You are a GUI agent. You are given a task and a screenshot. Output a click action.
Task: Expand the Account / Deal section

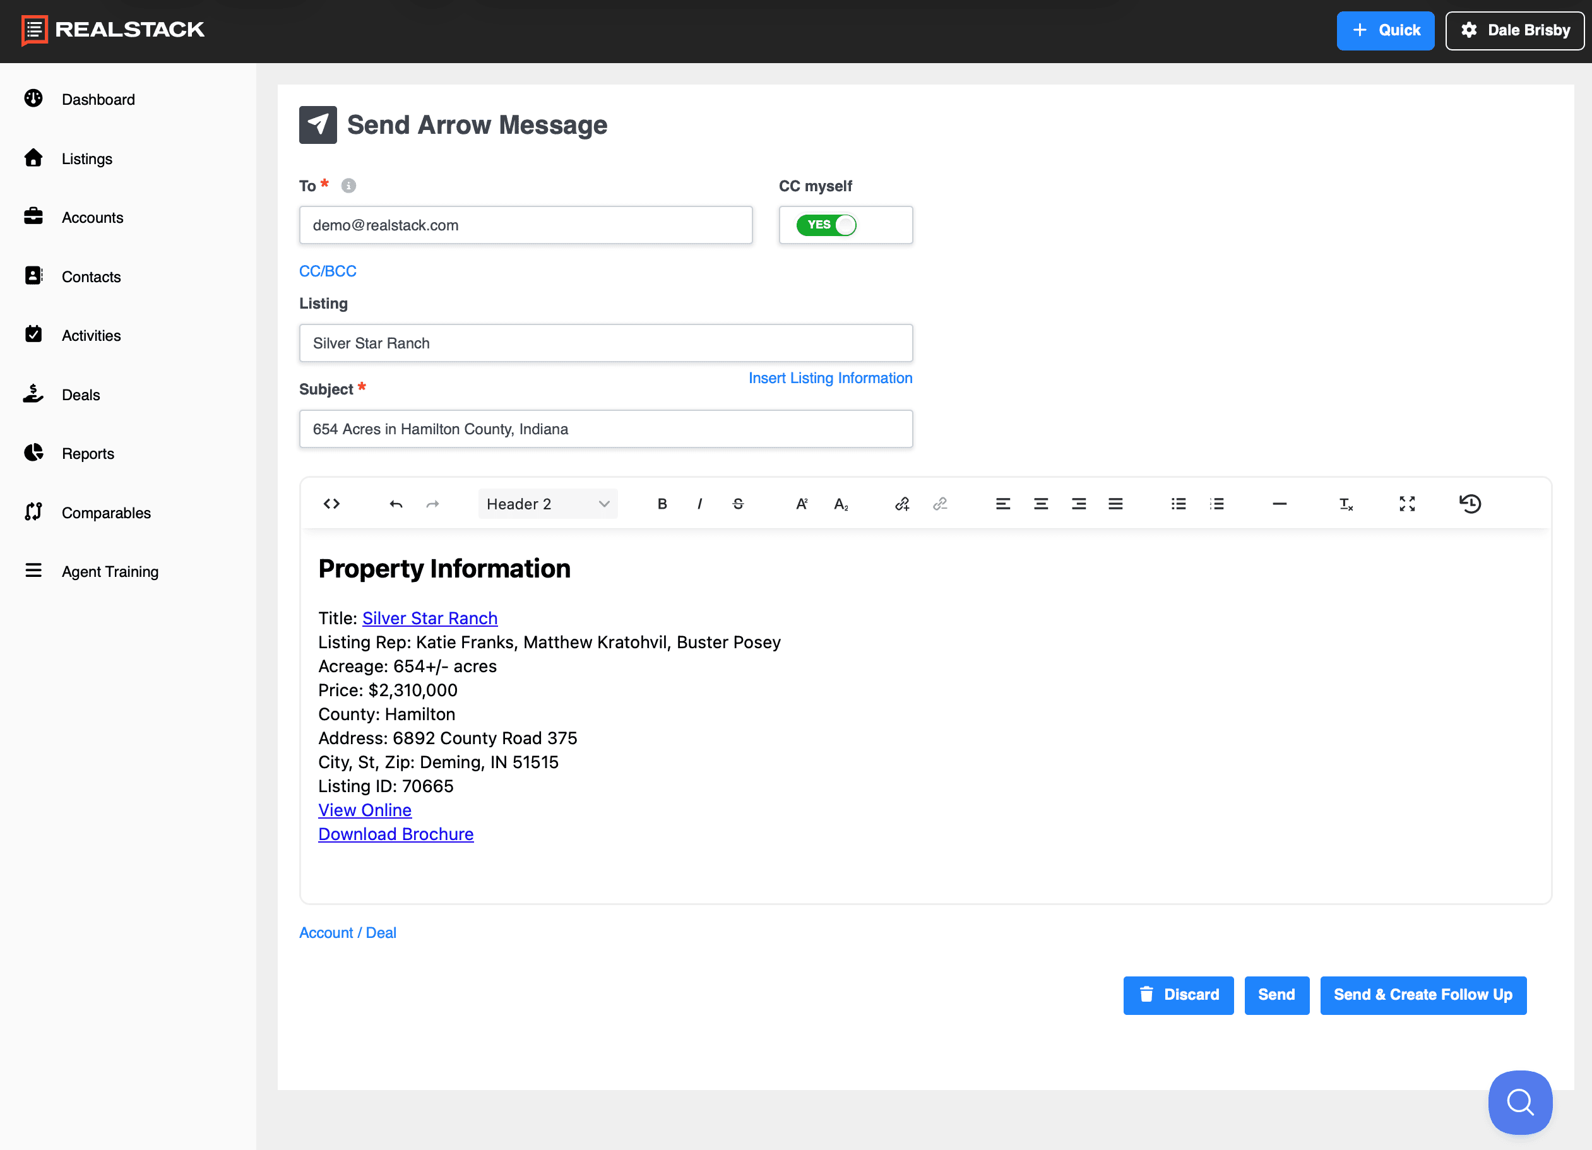click(x=347, y=932)
